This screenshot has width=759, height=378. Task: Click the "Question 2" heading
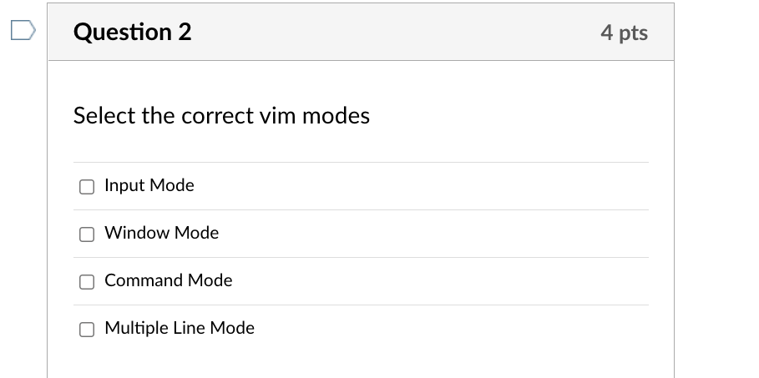click(132, 32)
